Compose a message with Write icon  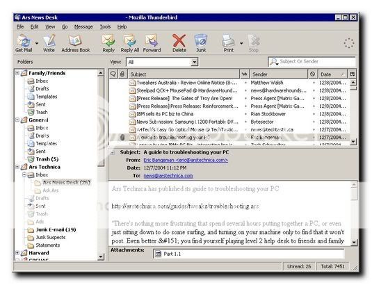click(x=49, y=43)
